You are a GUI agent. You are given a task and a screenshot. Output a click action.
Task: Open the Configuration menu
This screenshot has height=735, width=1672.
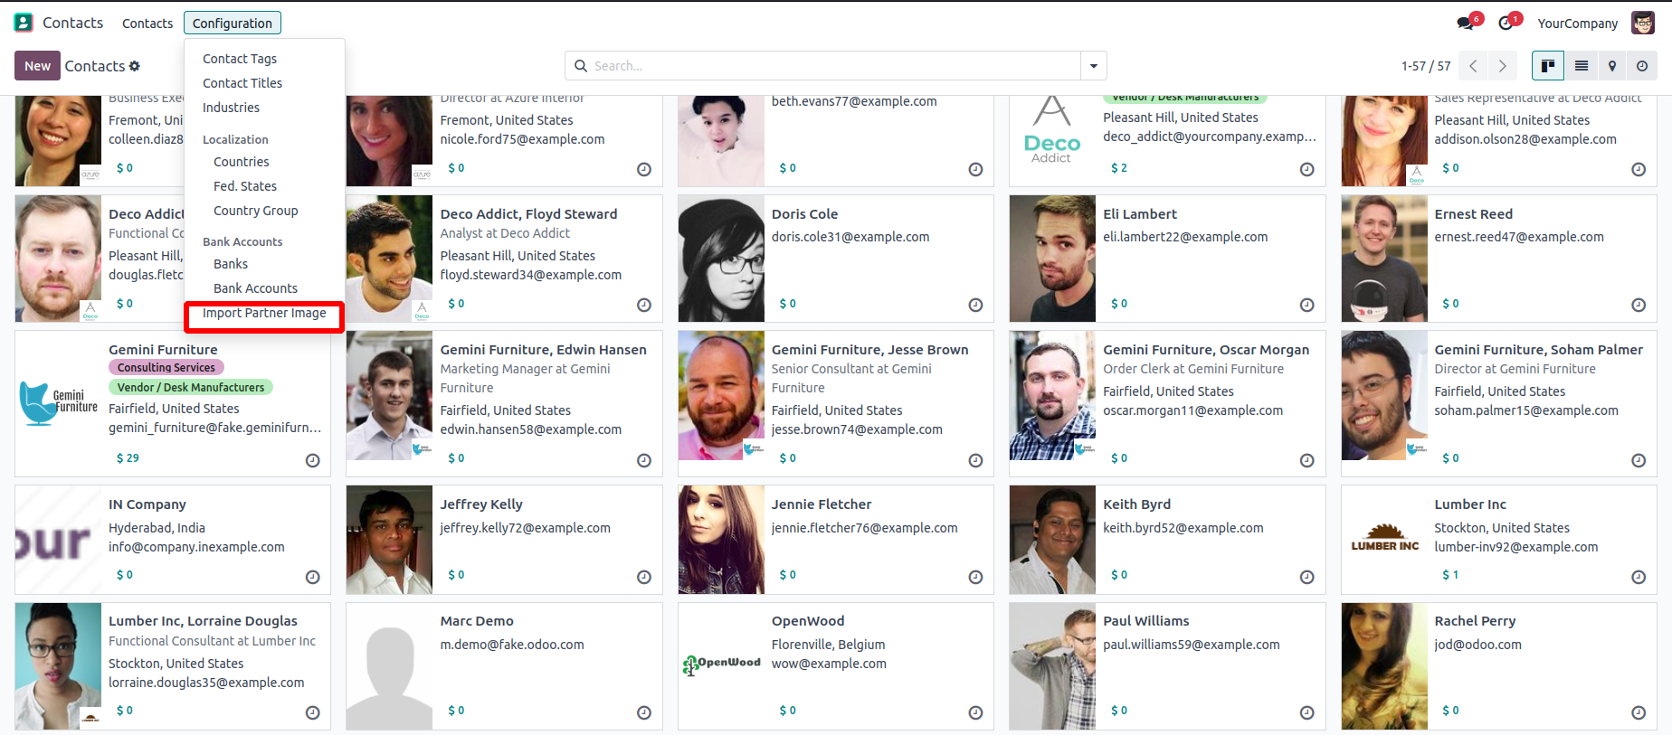tap(233, 23)
